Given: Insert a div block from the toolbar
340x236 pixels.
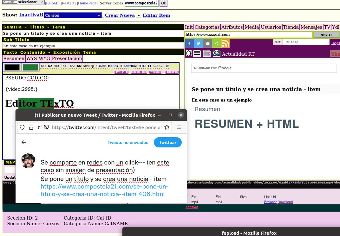Looking at the screenshot, I should (87, 66).
